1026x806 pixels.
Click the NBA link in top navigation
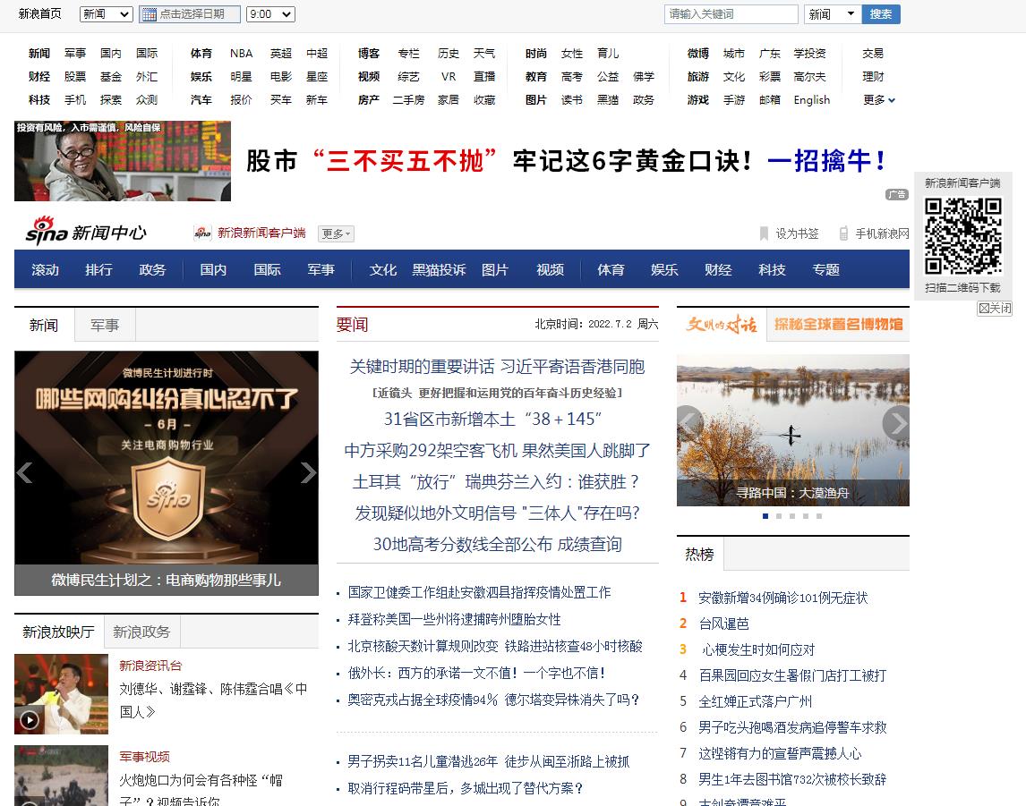(242, 54)
